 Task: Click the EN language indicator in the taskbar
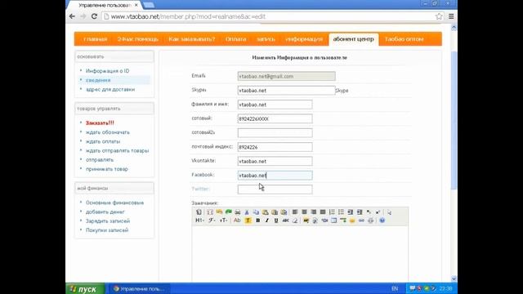coord(395,288)
